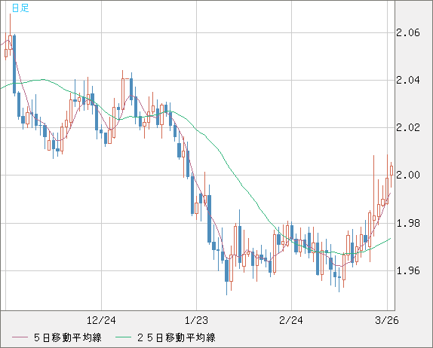Click the ２５日移動平均線 legend text
Viewport: 433px width, 348px height.
(177, 337)
